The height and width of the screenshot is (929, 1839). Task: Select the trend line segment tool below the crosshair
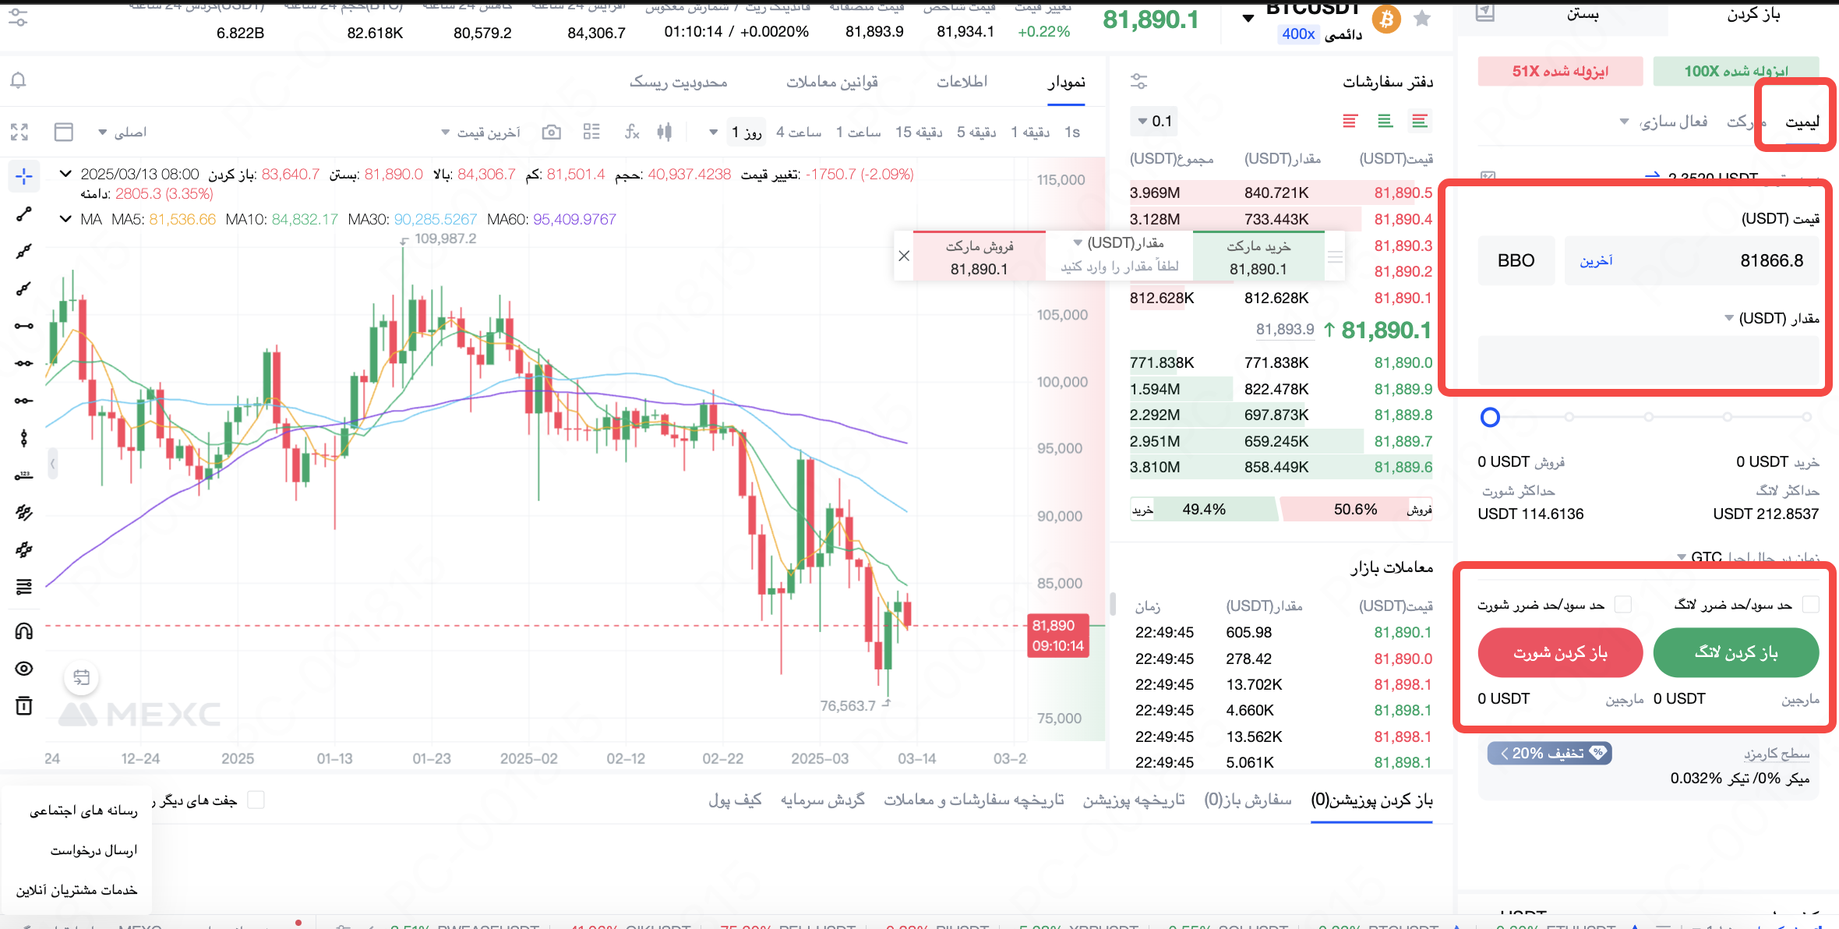coord(24,214)
